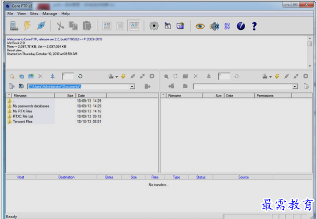Open the View menu

[21, 14]
